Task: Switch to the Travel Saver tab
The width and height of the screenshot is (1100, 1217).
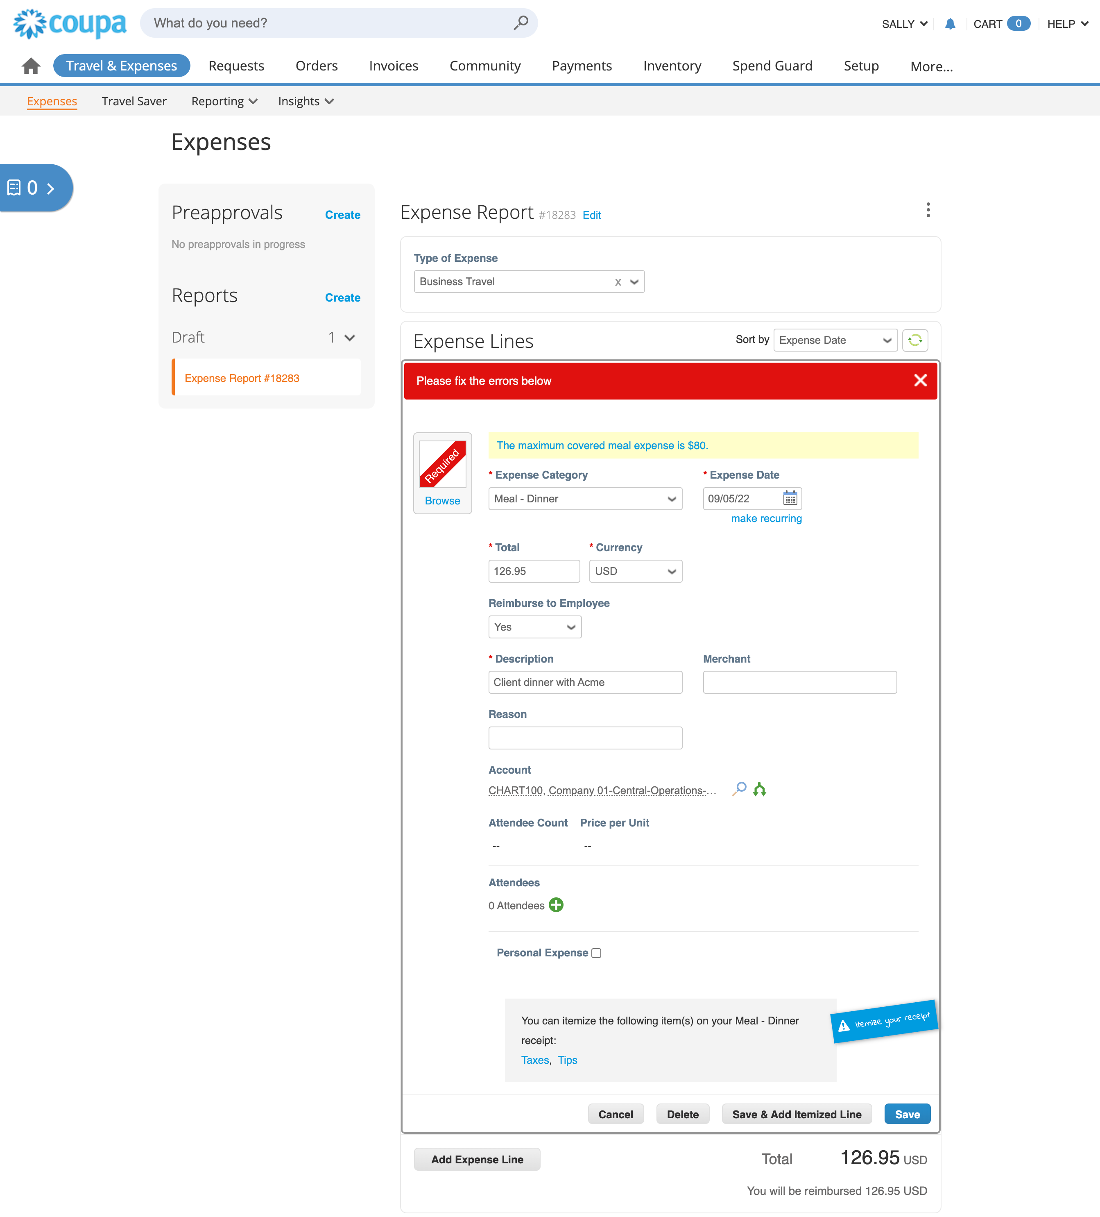Action: click(134, 101)
